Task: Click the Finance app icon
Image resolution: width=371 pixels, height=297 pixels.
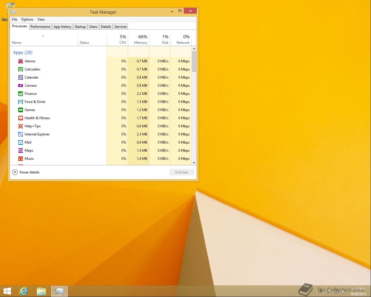Action: click(21, 94)
